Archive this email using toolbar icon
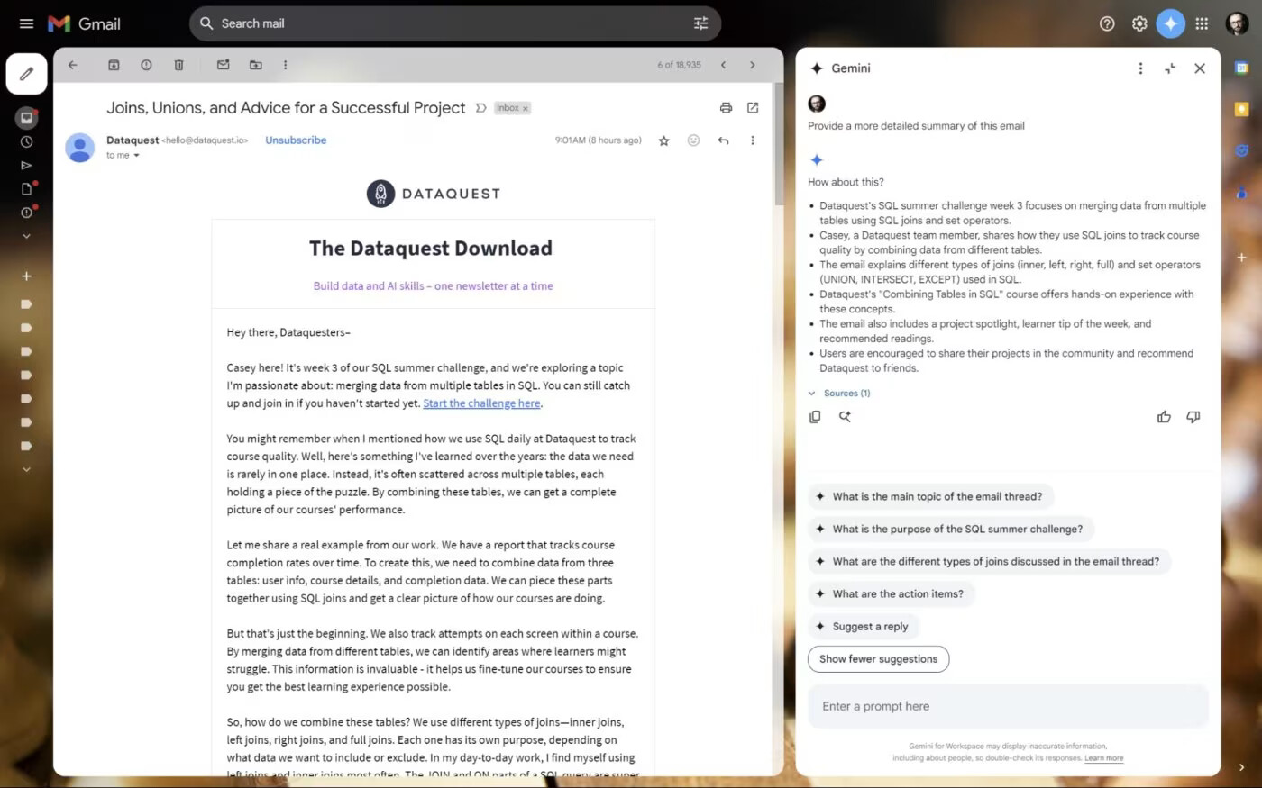The width and height of the screenshot is (1262, 788). click(x=114, y=65)
